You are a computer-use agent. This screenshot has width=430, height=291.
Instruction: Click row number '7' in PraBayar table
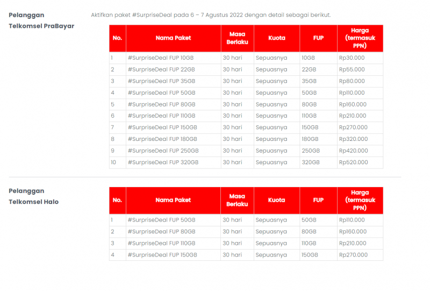(x=112, y=127)
